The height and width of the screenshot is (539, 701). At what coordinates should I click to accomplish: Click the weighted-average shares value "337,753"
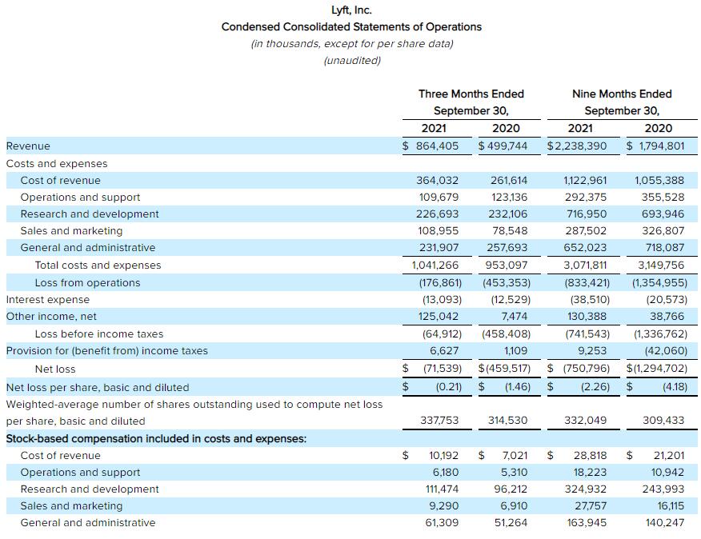[439, 421]
